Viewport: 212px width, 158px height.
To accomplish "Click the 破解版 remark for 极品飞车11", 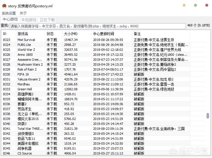I will pos(139,139).
